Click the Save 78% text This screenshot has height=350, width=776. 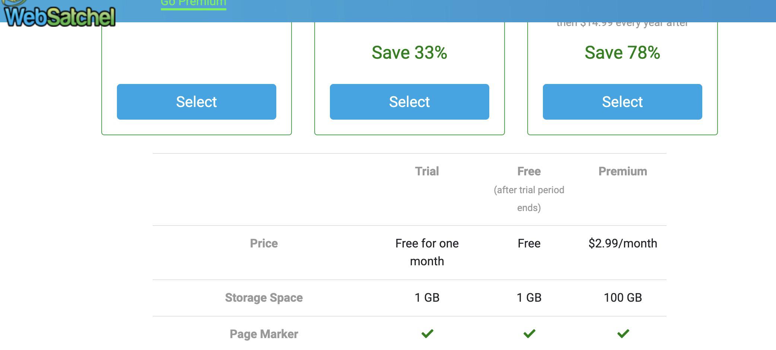tap(623, 52)
